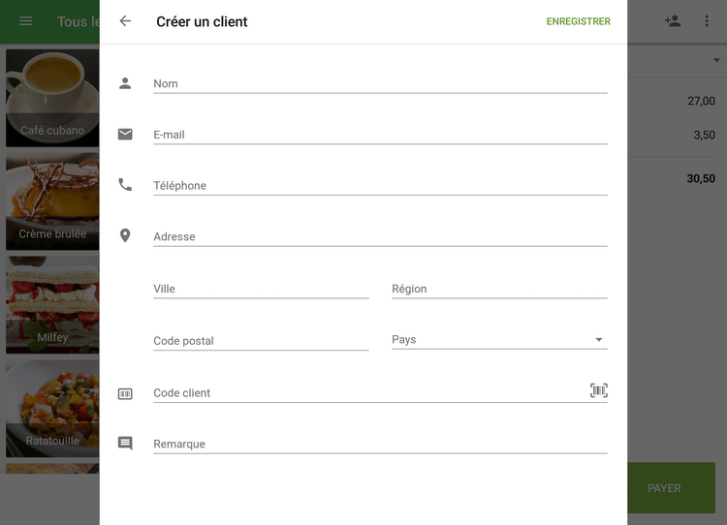Image resolution: width=727 pixels, height=525 pixels.
Task: Open the ticket dropdown arrow at right
Action: pos(716,61)
